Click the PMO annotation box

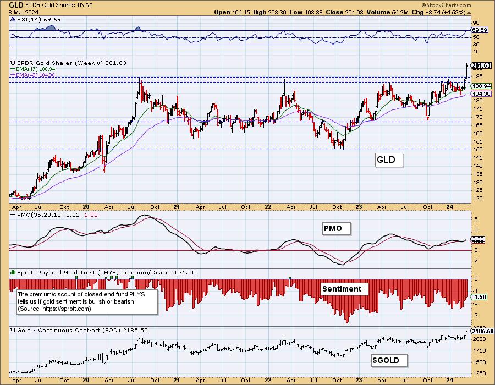click(x=336, y=228)
